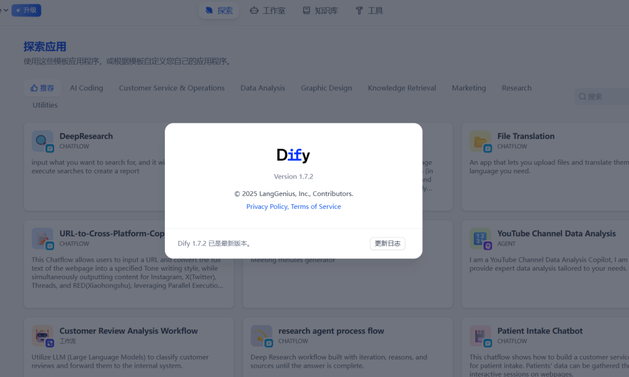Focus the 搜索 search field
The image size is (629, 377).
click(x=602, y=97)
